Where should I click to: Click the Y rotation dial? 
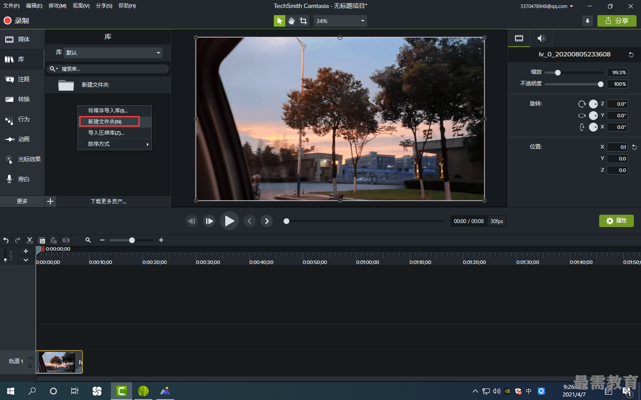(x=593, y=116)
